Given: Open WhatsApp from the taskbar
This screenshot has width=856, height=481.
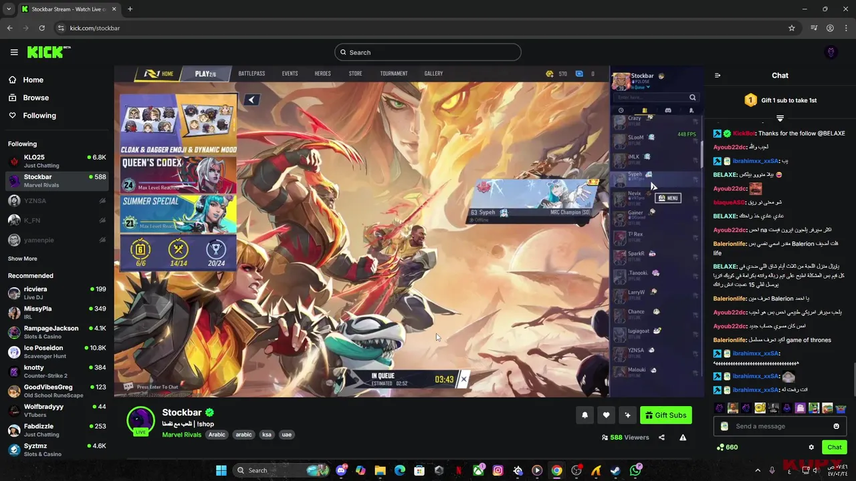Looking at the screenshot, I should click(635, 470).
